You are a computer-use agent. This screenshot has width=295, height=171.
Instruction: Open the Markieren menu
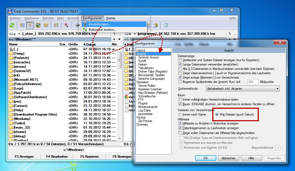(x=32, y=18)
